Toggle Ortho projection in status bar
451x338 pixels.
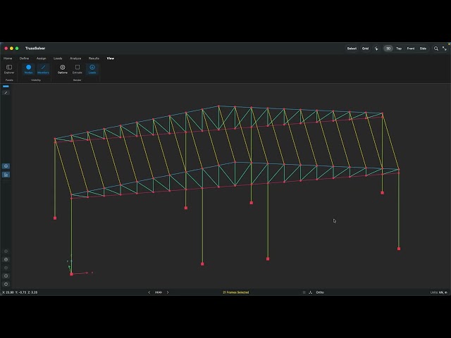(320, 292)
